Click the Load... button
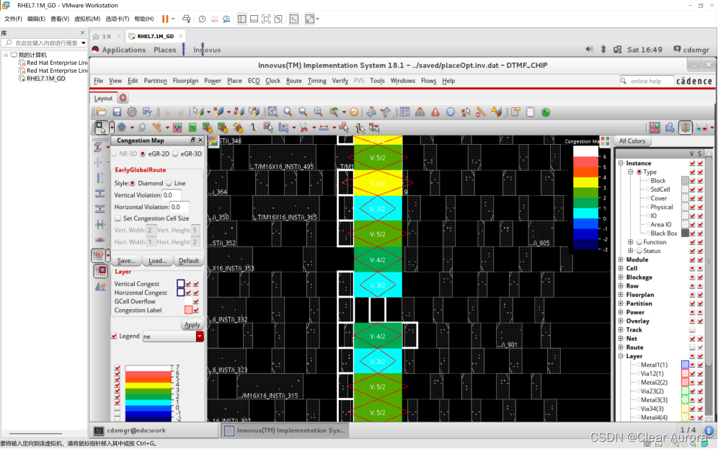This screenshot has width=718, height=449. pos(157,260)
